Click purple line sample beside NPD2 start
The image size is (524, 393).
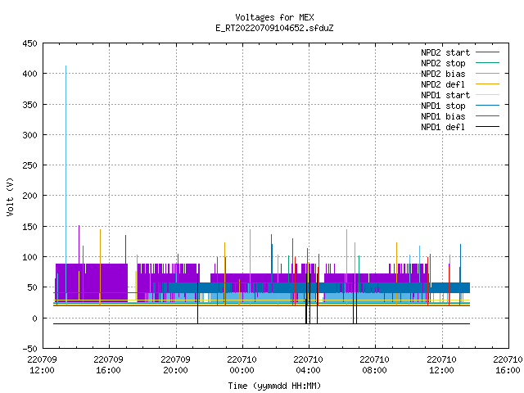pos(487,52)
